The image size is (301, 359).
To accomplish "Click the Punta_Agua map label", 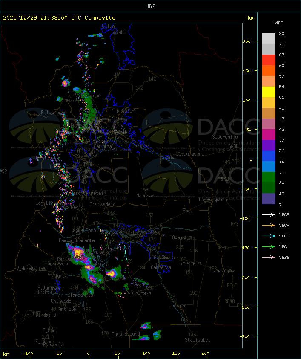I will pos(138,292).
